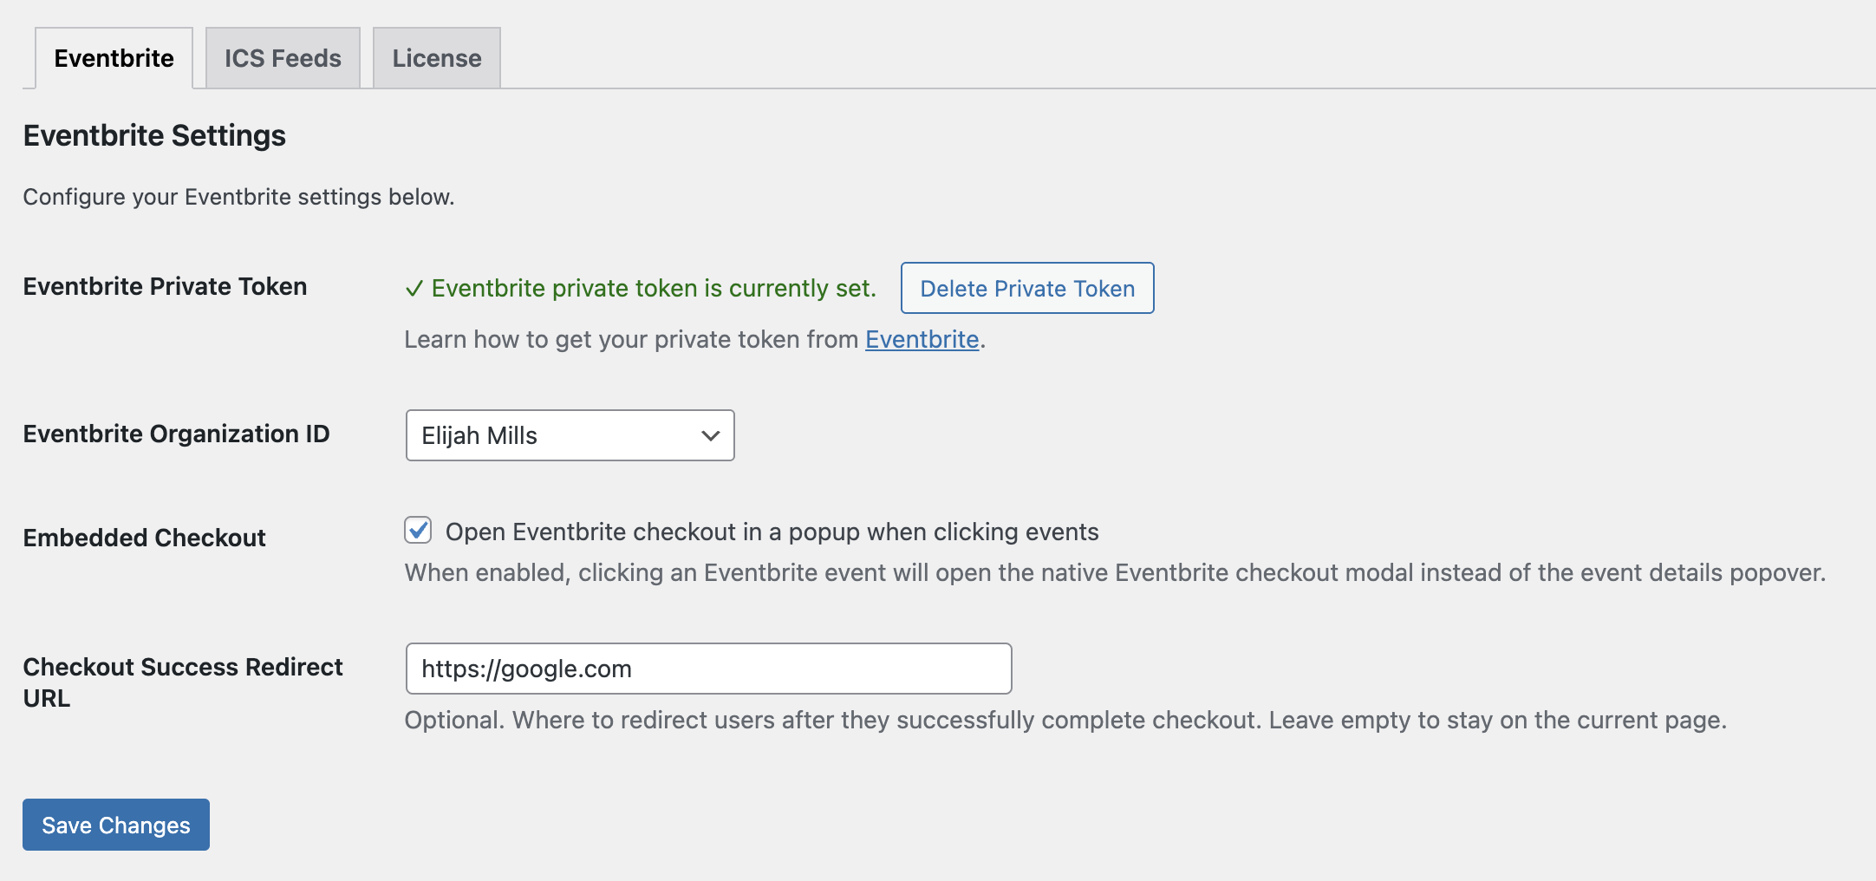Switch to the ICS Feeds tab
The image size is (1876, 881).
(283, 58)
